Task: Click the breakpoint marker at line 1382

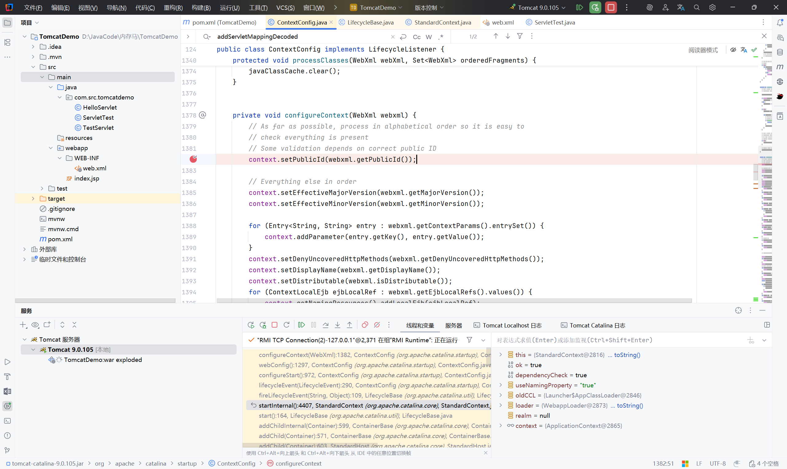Action: [193, 159]
